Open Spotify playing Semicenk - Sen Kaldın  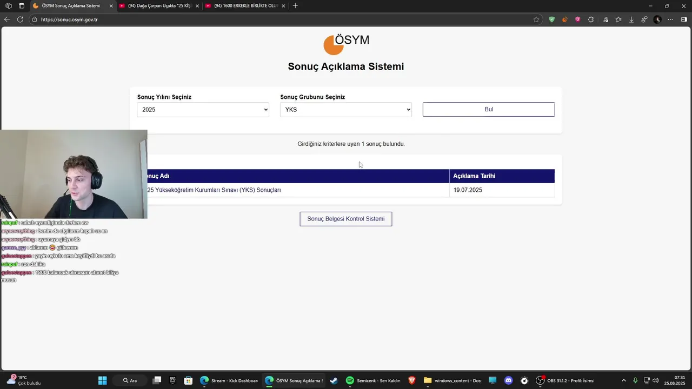(x=374, y=380)
